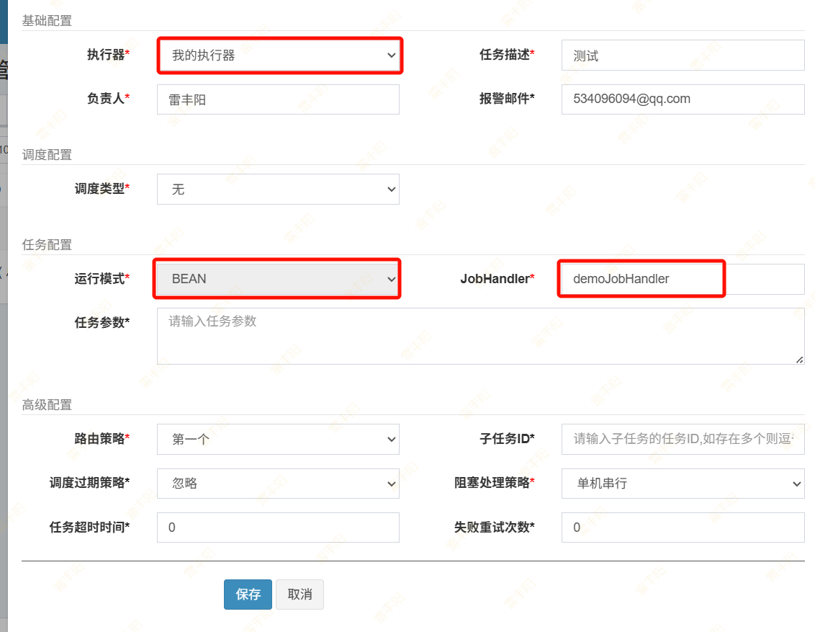The image size is (815, 632).
Task: Expand the 调度类型 dropdown
Action: click(278, 190)
